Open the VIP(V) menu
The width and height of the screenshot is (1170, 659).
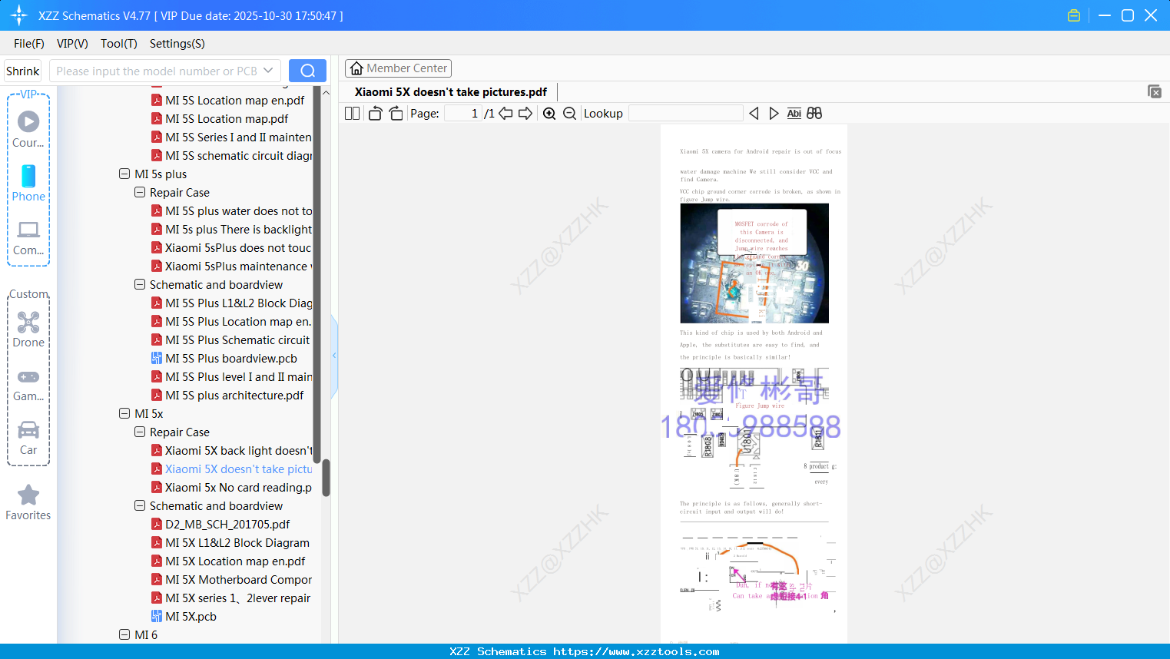tap(72, 44)
